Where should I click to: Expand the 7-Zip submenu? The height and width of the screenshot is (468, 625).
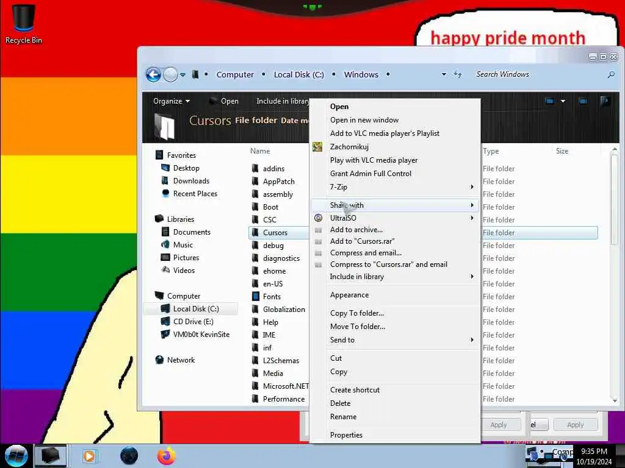point(472,187)
